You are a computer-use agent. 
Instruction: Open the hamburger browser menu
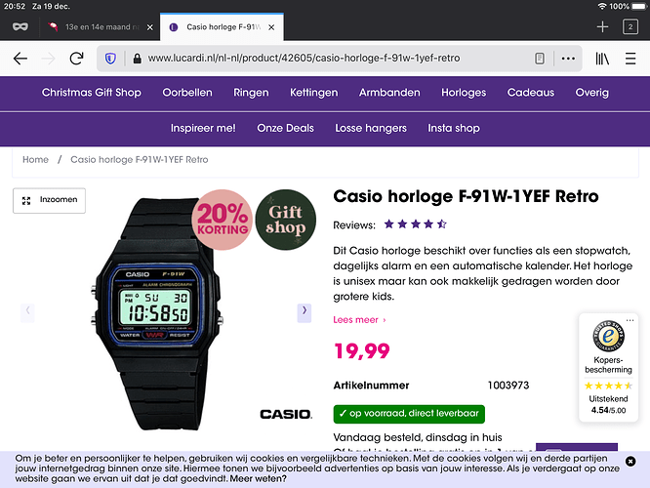click(x=630, y=59)
